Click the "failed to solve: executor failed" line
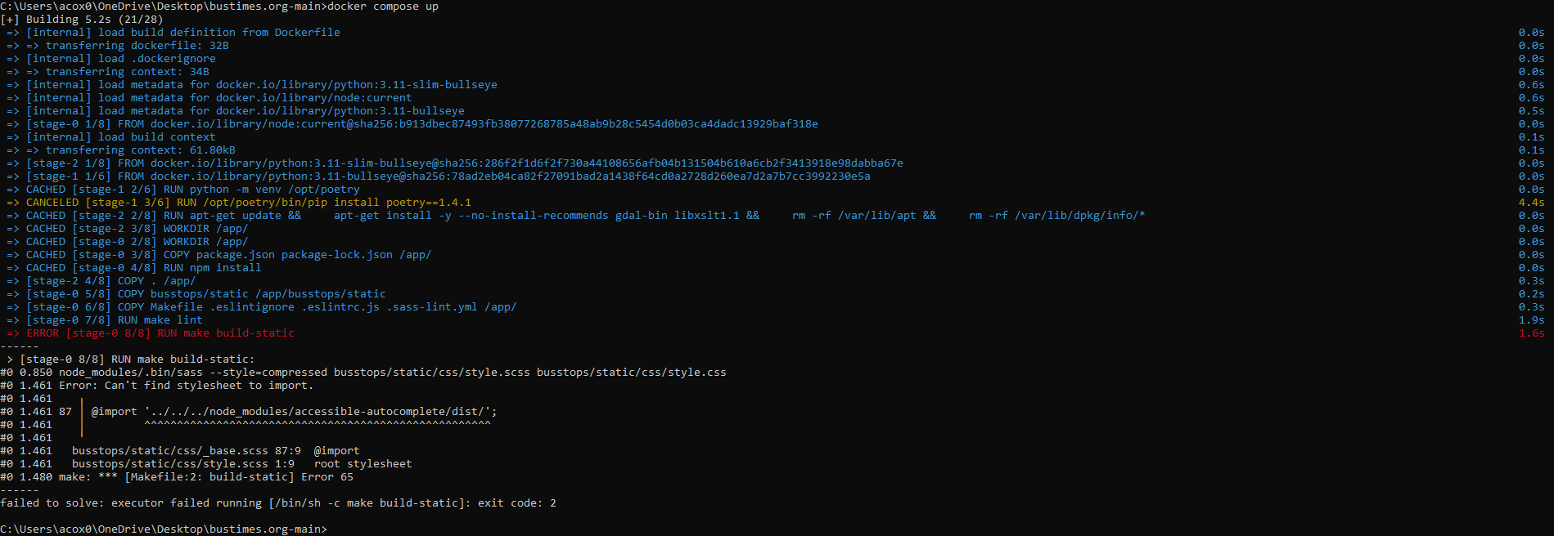Viewport: 1554px width, 536px height. (278, 503)
